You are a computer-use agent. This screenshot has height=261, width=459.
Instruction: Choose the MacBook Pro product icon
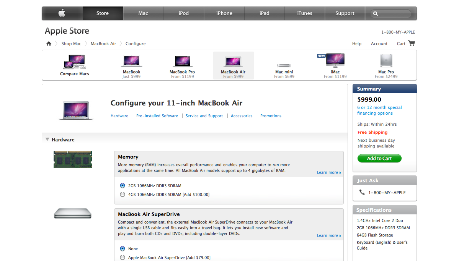click(182, 61)
